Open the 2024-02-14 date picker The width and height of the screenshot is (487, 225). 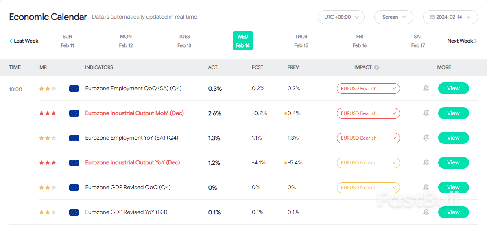pyautogui.click(x=450, y=17)
